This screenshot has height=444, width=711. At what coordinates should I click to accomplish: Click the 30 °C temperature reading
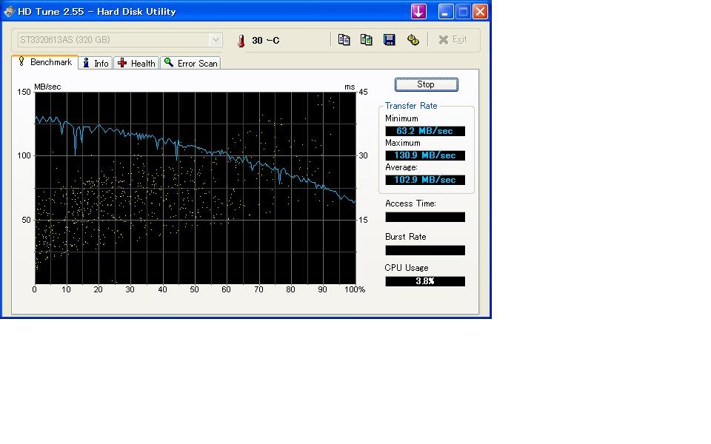pyautogui.click(x=266, y=40)
